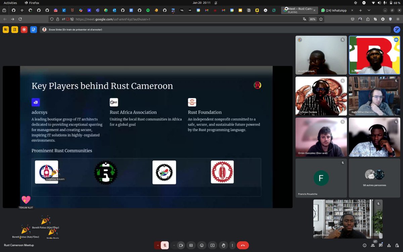Click the translate page icon
Viewport: 403px width, 252px height.
coord(304,19)
